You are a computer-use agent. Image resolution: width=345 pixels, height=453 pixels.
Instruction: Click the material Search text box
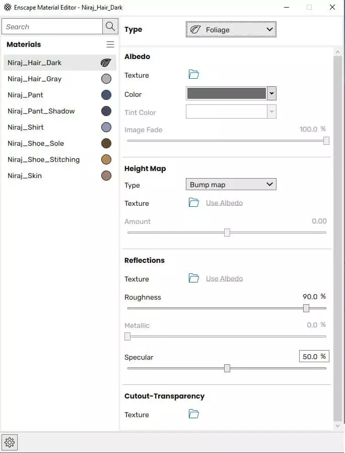[x=52, y=27]
